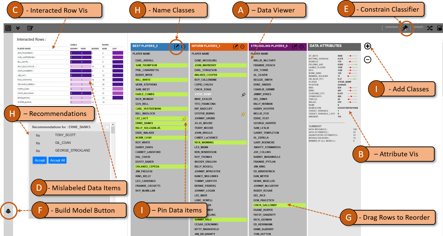Viewport: 443px width, 236px height.
Task: Click the shuffle icon beside Operate
Action: click(x=430, y=28)
